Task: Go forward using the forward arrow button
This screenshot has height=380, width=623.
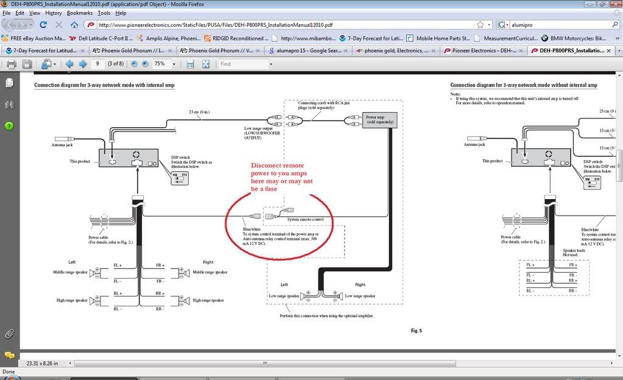Action: (22, 24)
